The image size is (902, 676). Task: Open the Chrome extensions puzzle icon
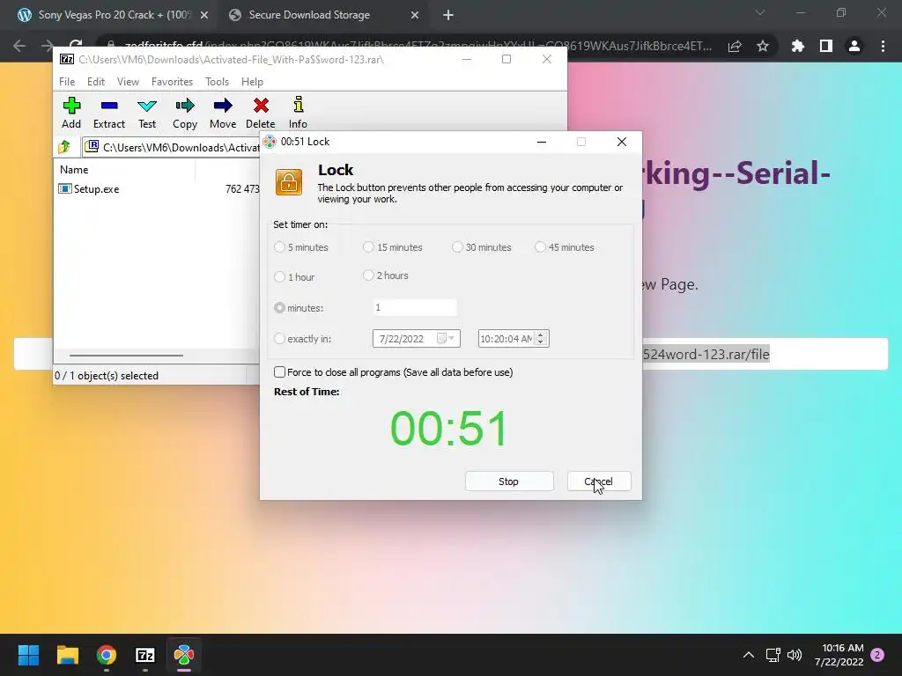(x=797, y=46)
